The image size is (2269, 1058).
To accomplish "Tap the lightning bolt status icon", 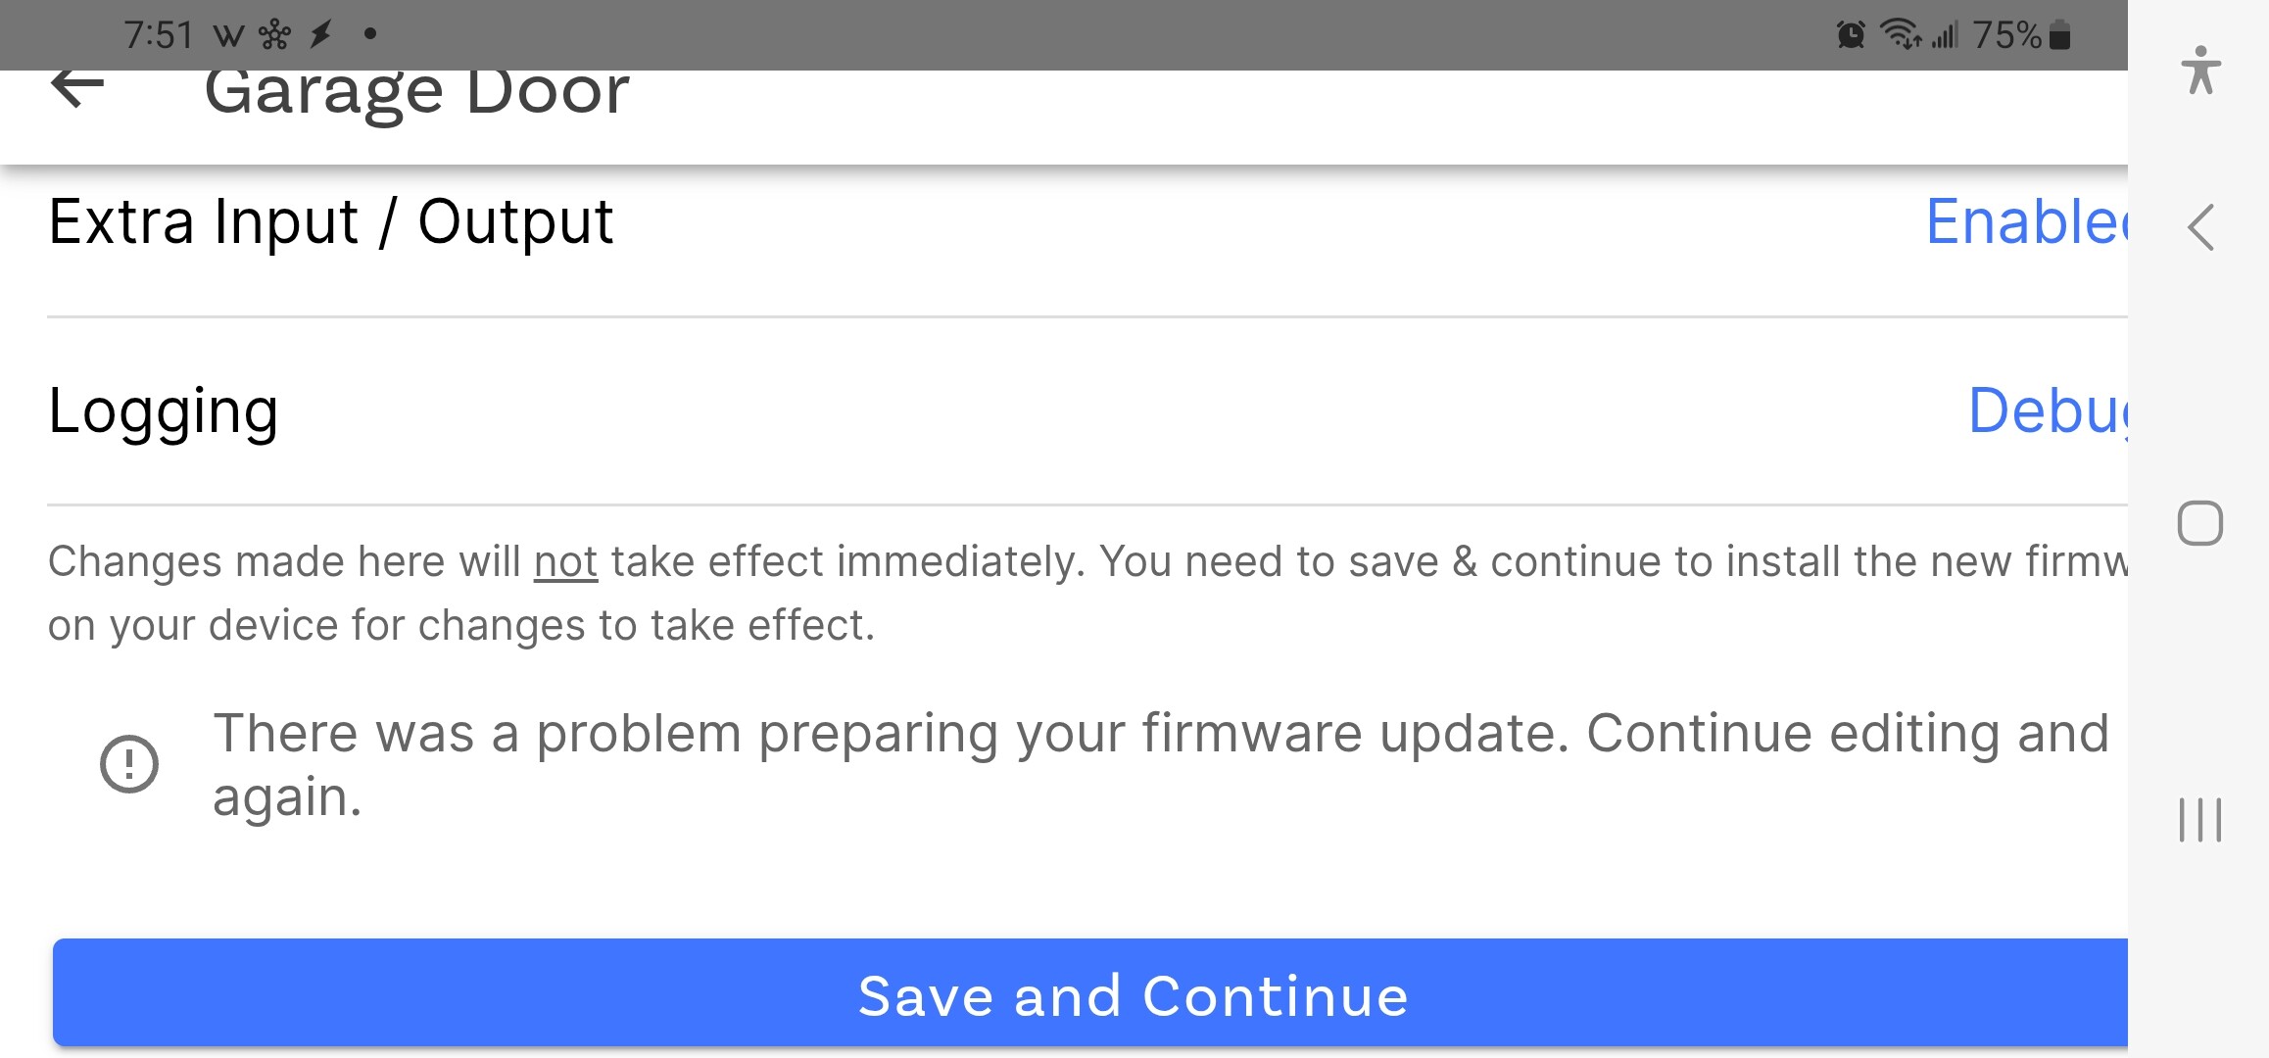I will click(320, 35).
